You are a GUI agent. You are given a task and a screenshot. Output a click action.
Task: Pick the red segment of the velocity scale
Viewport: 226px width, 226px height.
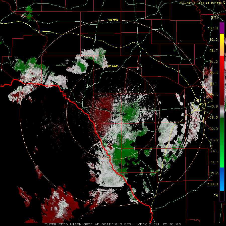tap(222, 80)
